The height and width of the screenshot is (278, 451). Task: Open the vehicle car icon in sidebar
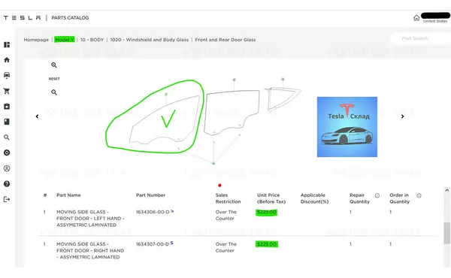[x=7, y=75]
